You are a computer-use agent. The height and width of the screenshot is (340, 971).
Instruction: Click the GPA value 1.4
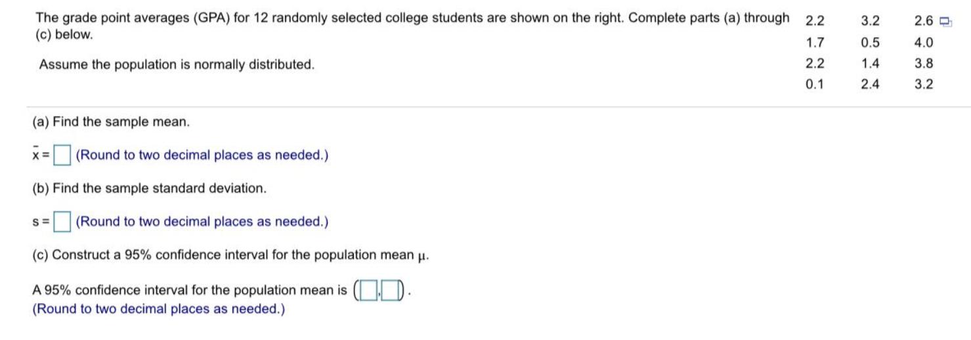(870, 64)
